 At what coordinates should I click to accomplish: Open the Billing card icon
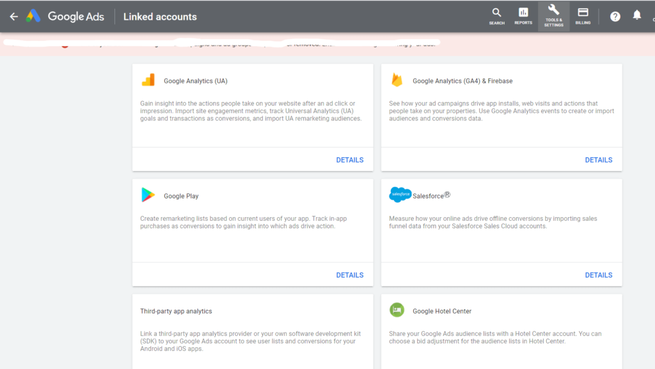pos(583,16)
